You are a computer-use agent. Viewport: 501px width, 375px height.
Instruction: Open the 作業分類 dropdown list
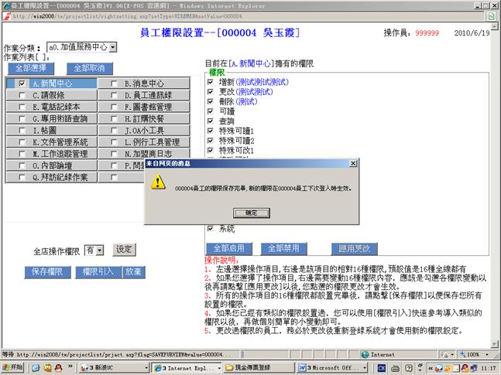(113, 47)
